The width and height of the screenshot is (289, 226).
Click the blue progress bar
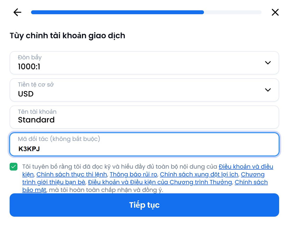point(117,12)
